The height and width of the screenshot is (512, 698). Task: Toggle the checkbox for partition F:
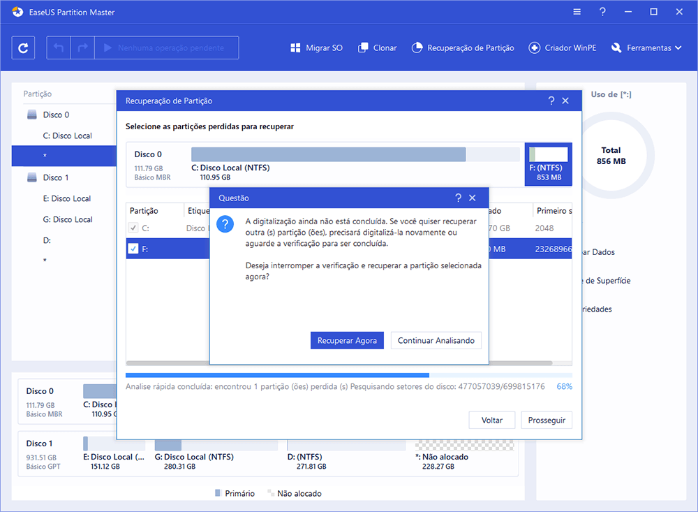pos(133,249)
